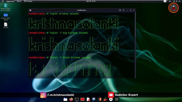The image size is (182, 102).
Task: Select the vmware-tools-distrib folder
Action: [x=6, y=17]
